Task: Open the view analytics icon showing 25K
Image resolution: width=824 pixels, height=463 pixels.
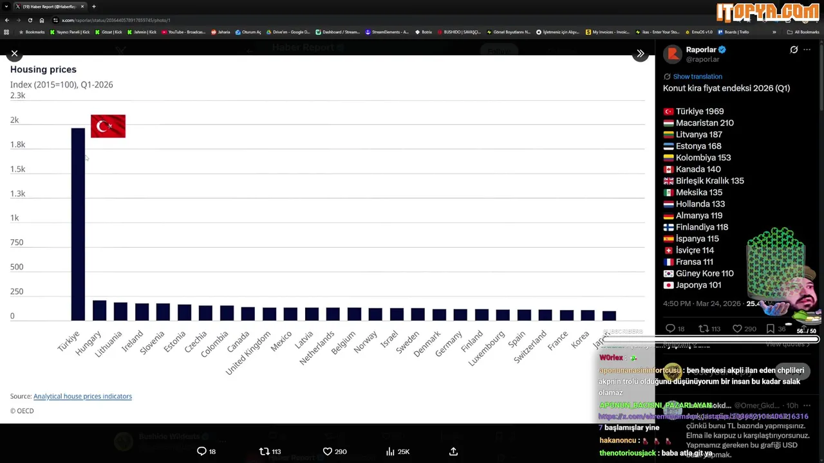Action: [x=390, y=451]
